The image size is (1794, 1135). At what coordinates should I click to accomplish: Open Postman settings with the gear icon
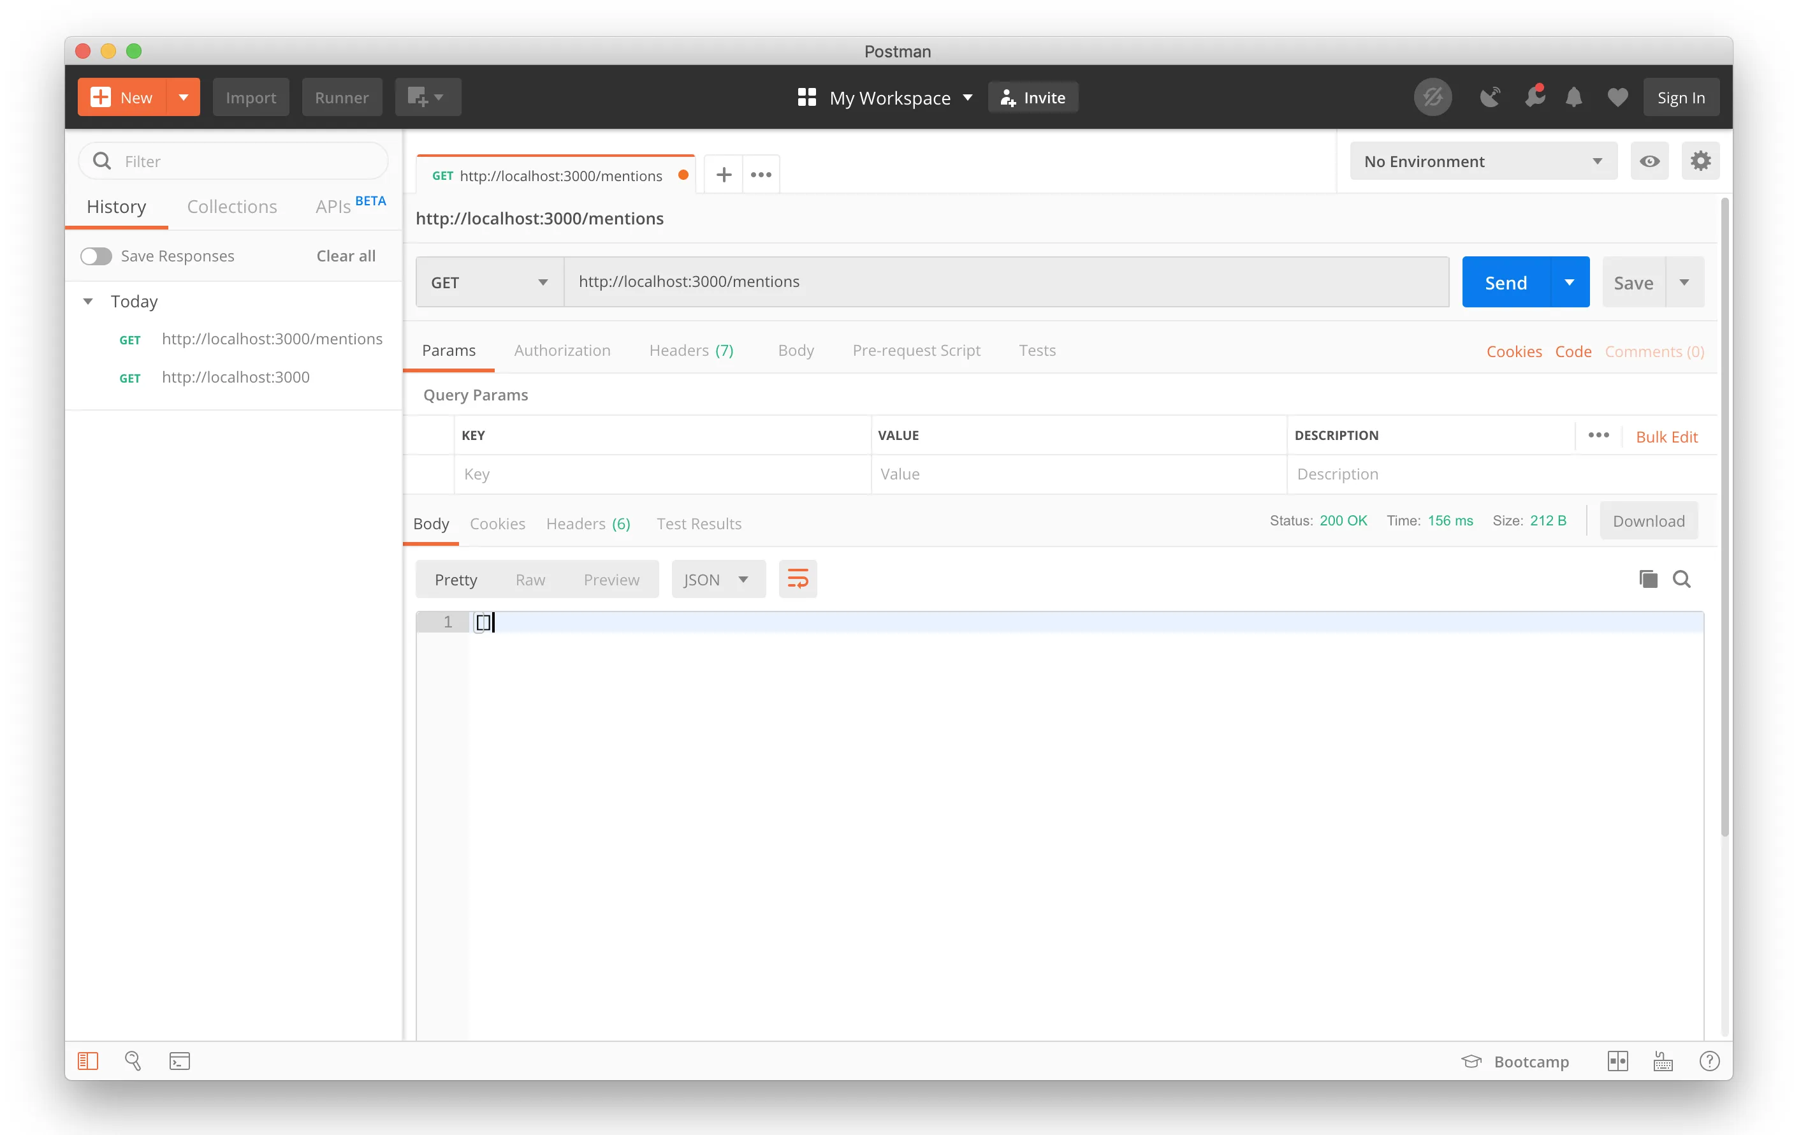[1700, 161]
